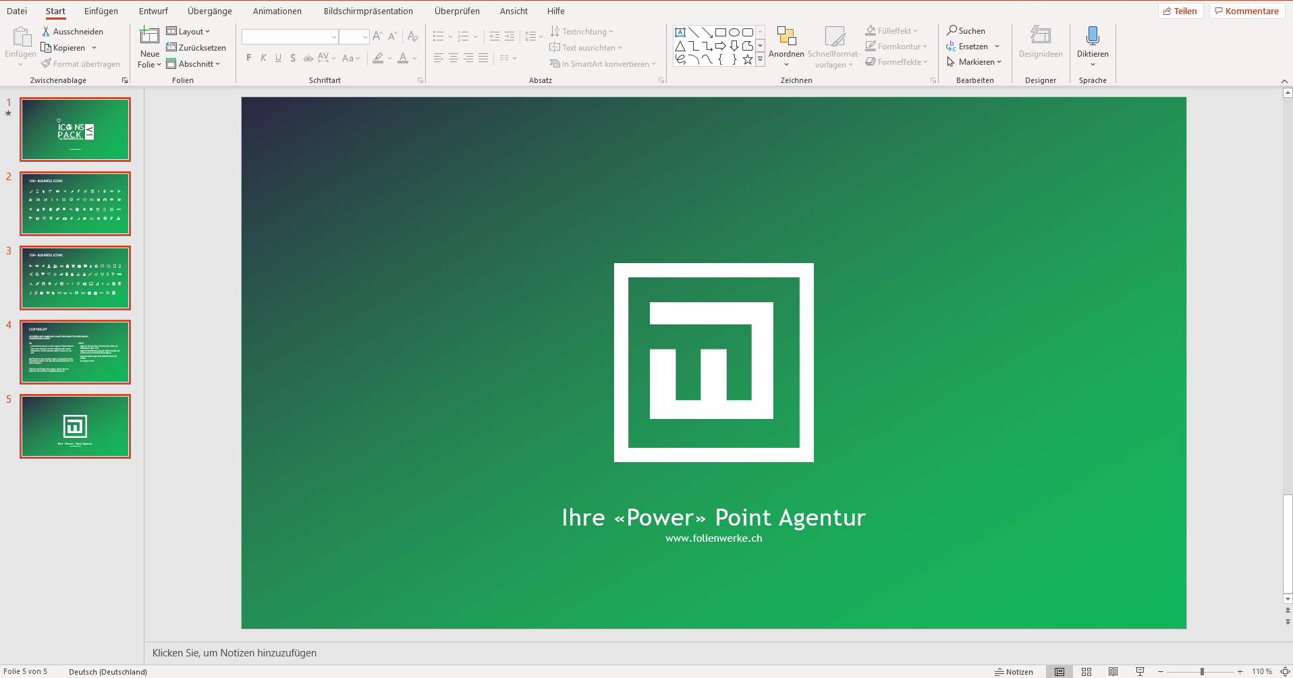This screenshot has height=678, width=1293.
Task: Toggle bold formatting
Action: (248, 58)
